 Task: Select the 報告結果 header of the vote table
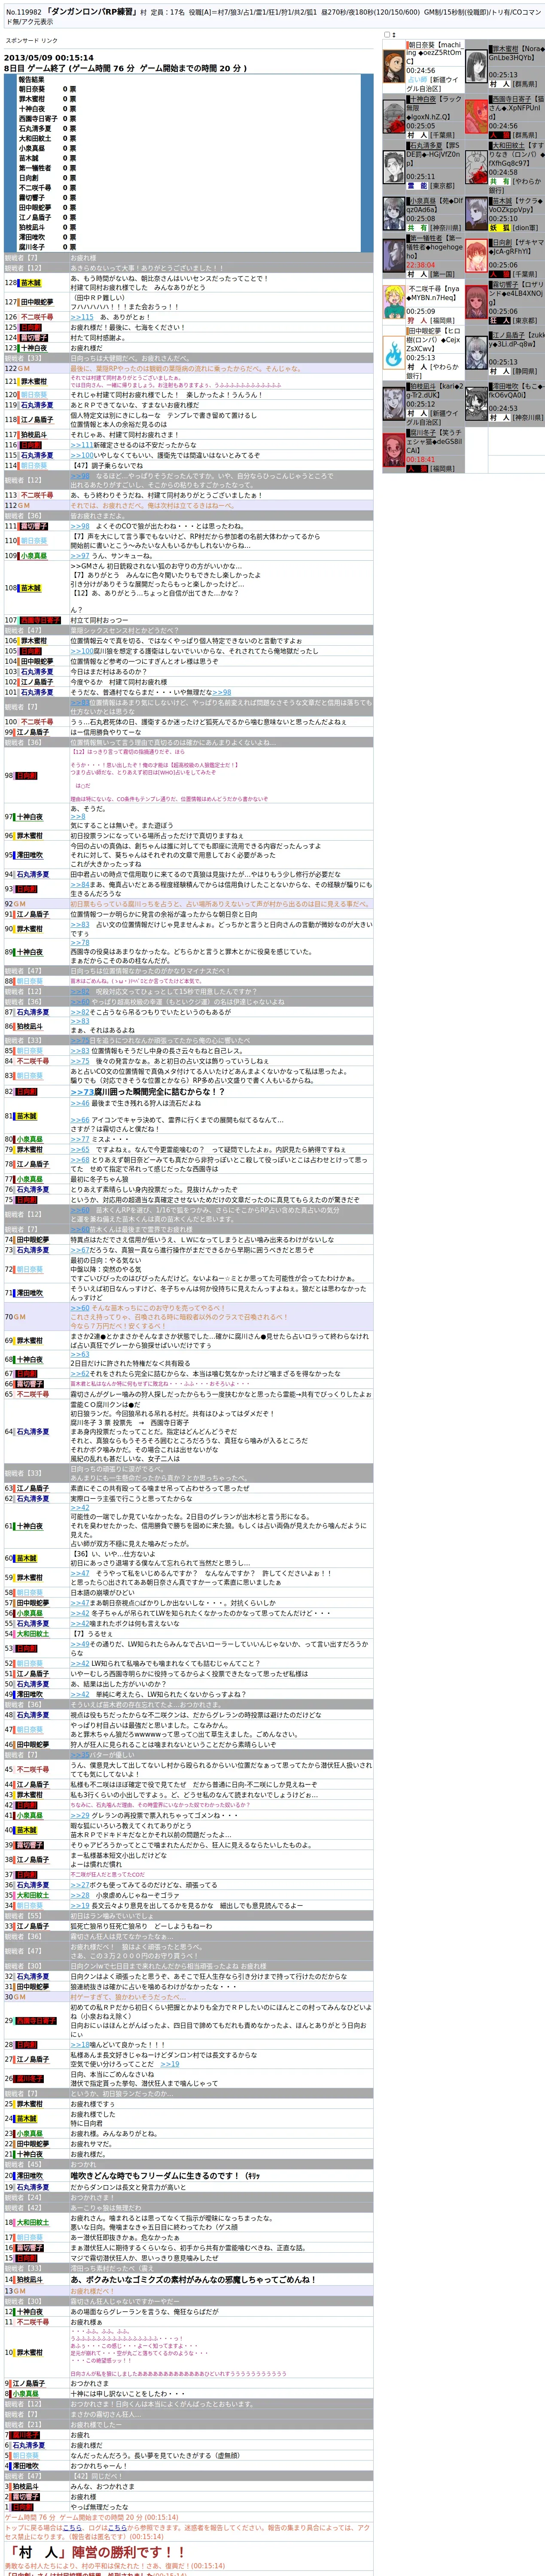point(32,79)
